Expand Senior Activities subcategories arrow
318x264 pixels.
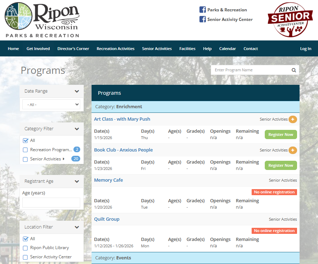tap(64, 159)
